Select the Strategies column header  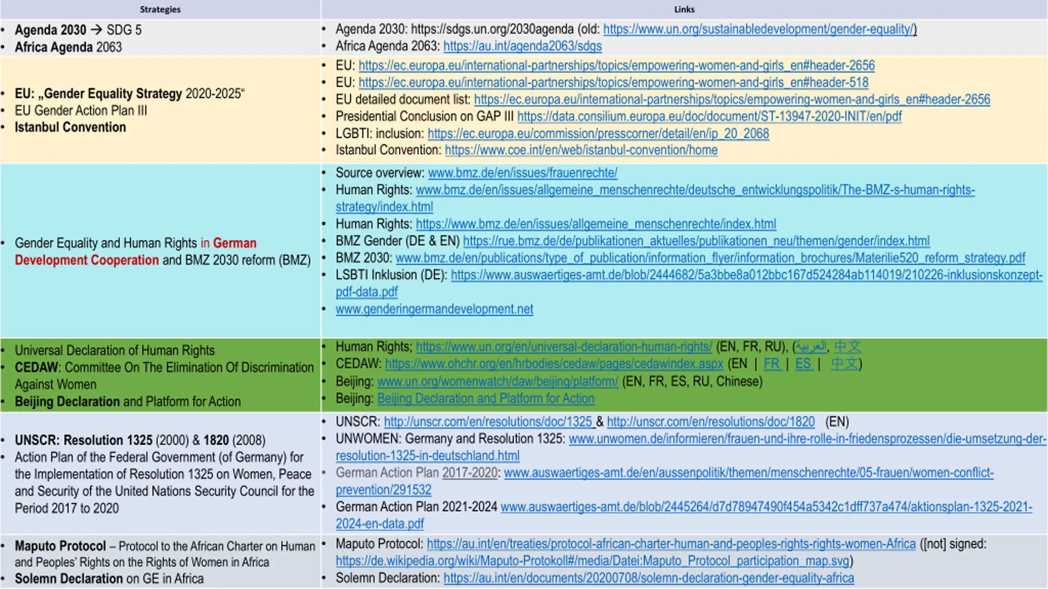click(x=160, y=9)
